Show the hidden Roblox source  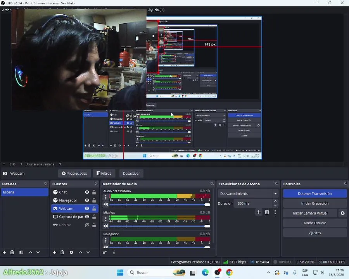87,225
